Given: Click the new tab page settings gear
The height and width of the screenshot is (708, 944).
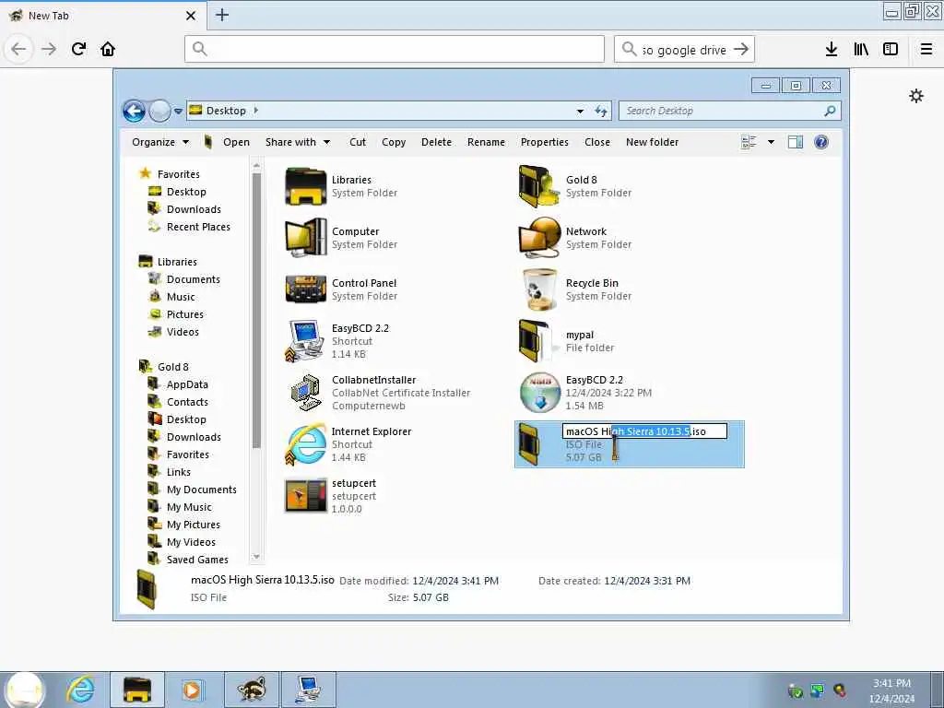Looking at the screenshot, I should pyautogui.click(x=916, y=96).
